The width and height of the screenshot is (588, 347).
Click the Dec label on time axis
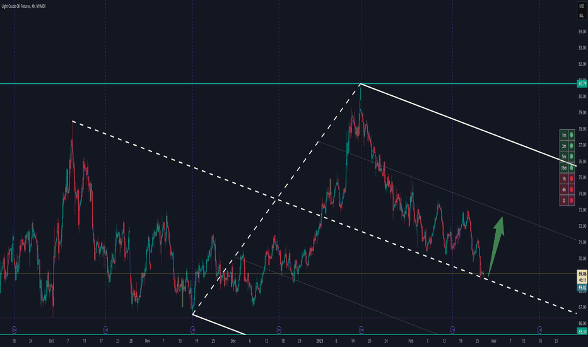click(x=233, y=341)
